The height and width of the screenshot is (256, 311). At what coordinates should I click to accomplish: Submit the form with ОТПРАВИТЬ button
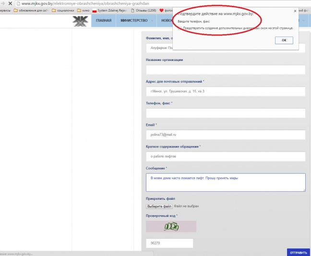[299, 252]
